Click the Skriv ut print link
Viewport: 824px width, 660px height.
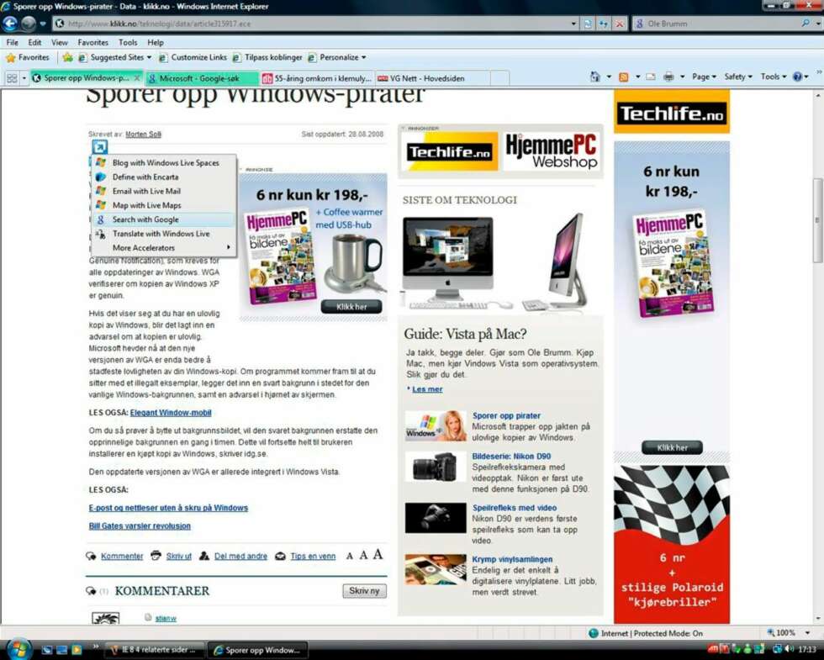[x=178, y=556]
